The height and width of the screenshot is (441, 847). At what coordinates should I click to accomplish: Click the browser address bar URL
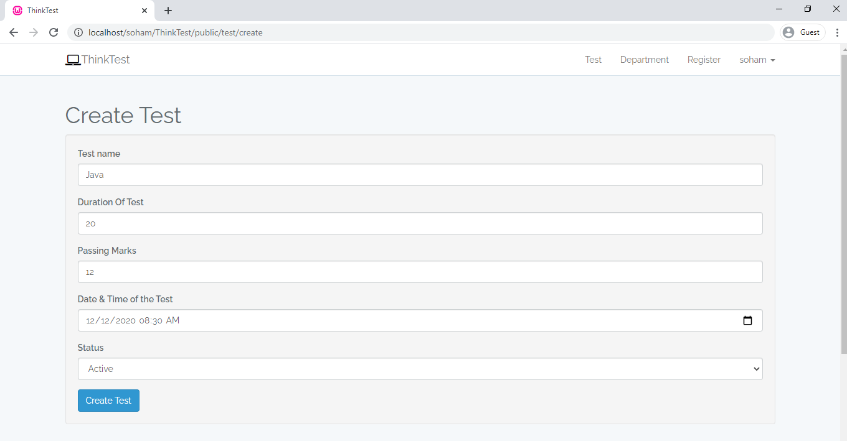[176, 32]
